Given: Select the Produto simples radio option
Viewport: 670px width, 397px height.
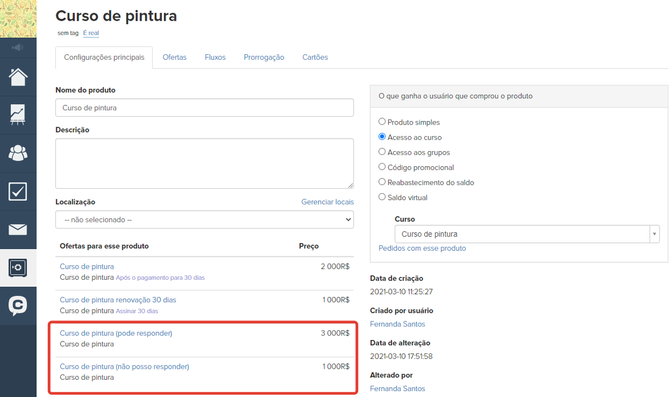Looking at the screenshot, I should click(x=382, y=122).
